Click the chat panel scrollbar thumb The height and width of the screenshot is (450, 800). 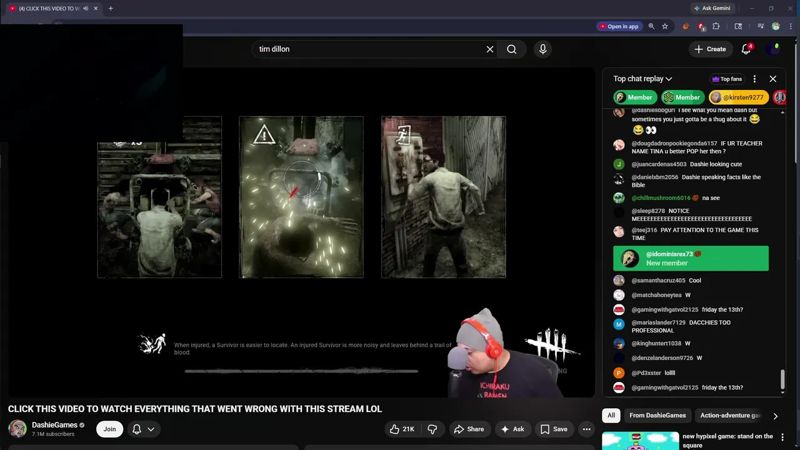coord(782,379)
